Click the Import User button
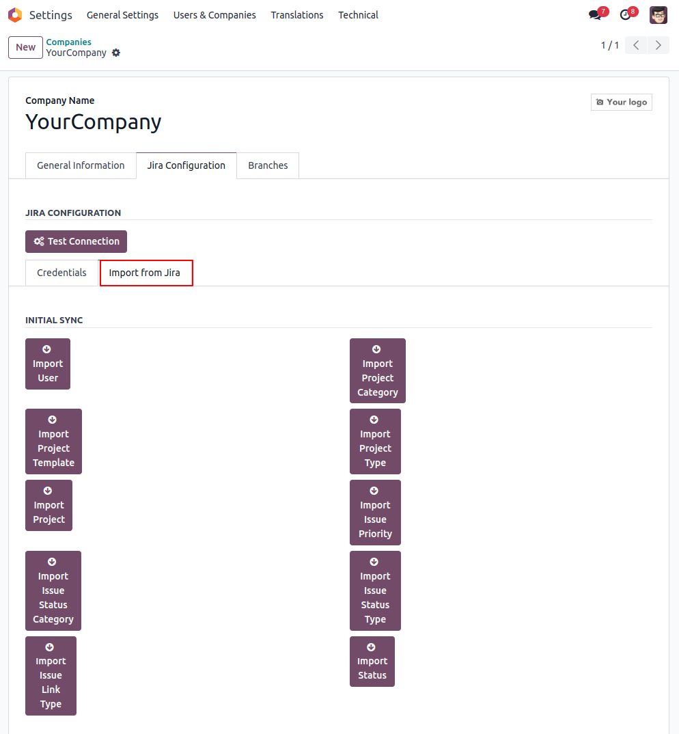Screen dimensions: 679x734 (48, 364)
